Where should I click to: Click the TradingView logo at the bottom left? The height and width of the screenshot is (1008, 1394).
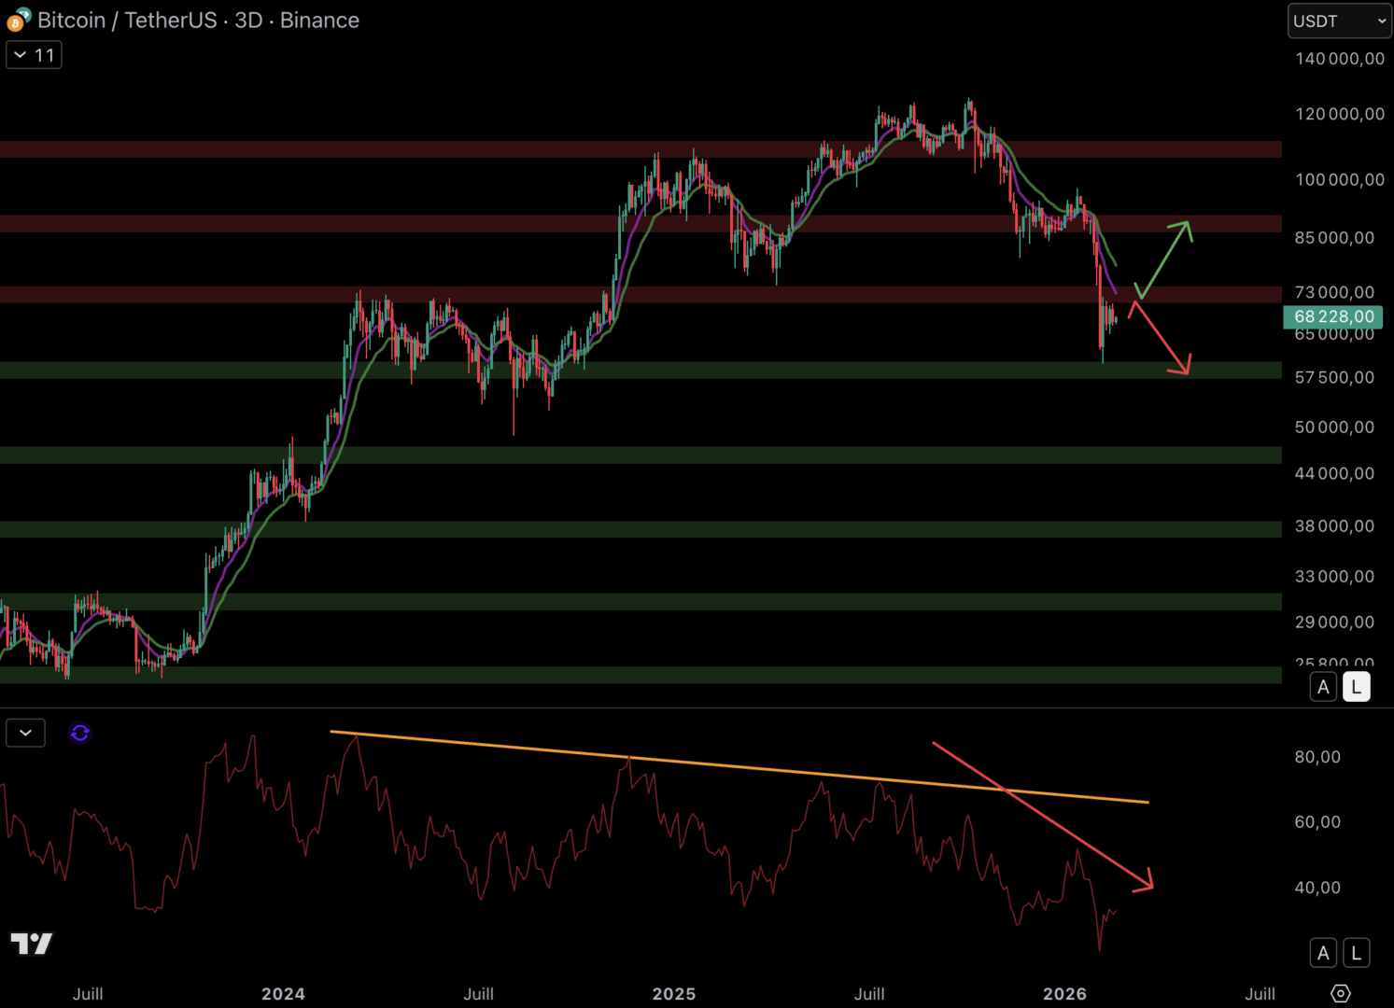point(31,945)
